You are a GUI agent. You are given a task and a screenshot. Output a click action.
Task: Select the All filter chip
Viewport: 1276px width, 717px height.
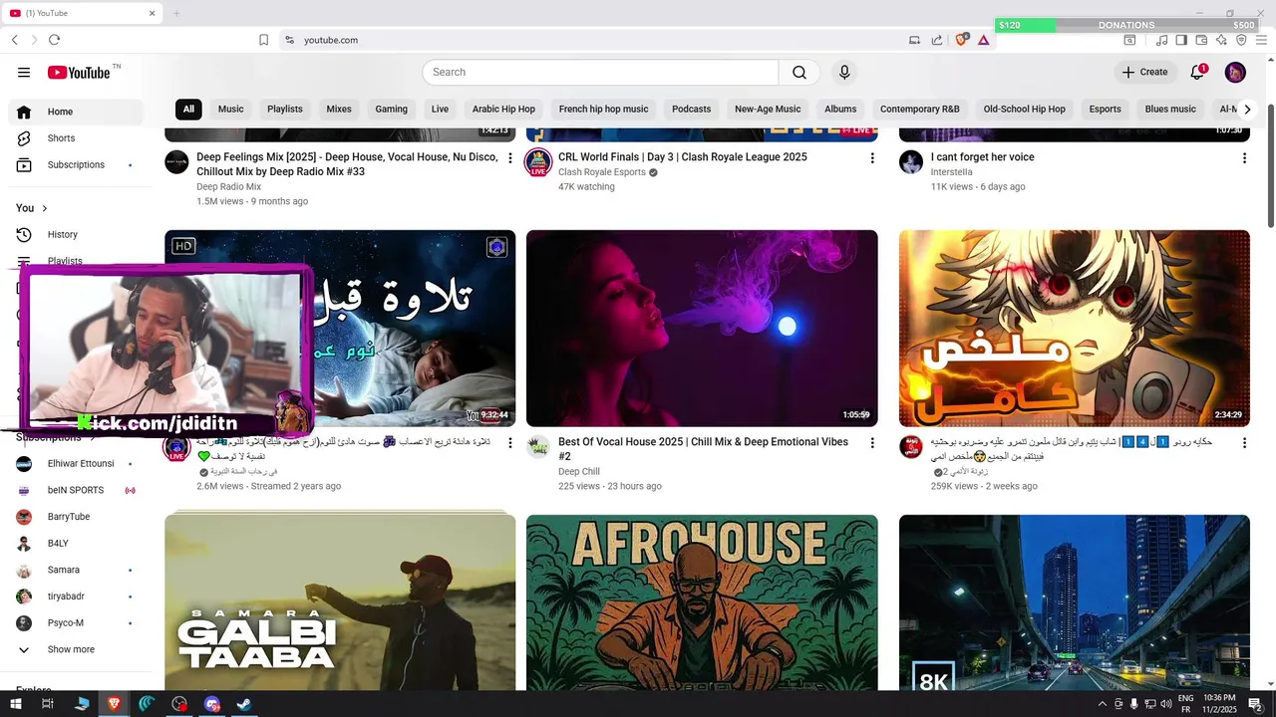point(188,110)
